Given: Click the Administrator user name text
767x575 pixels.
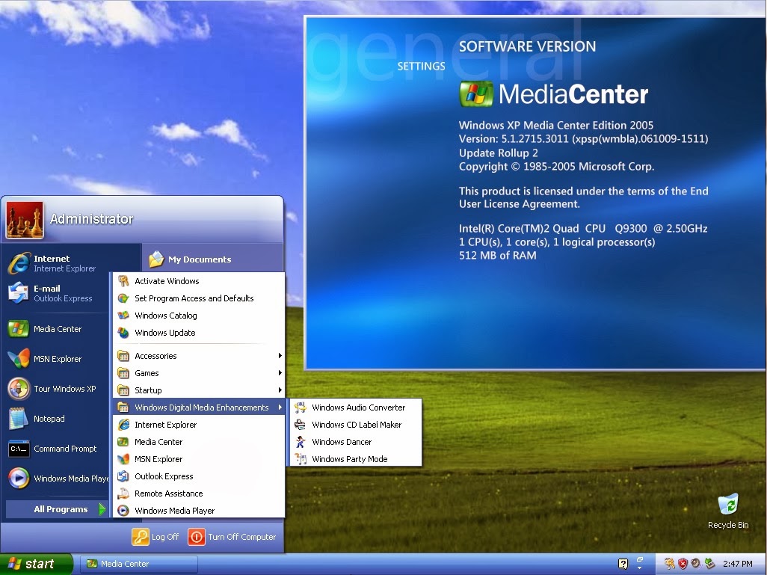Looking at the screenshot, I should point(91,219).
